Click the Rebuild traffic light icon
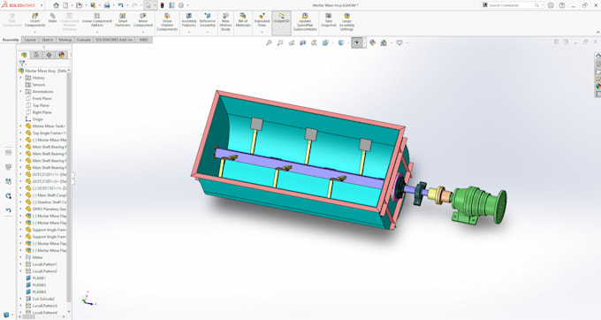 162,5
